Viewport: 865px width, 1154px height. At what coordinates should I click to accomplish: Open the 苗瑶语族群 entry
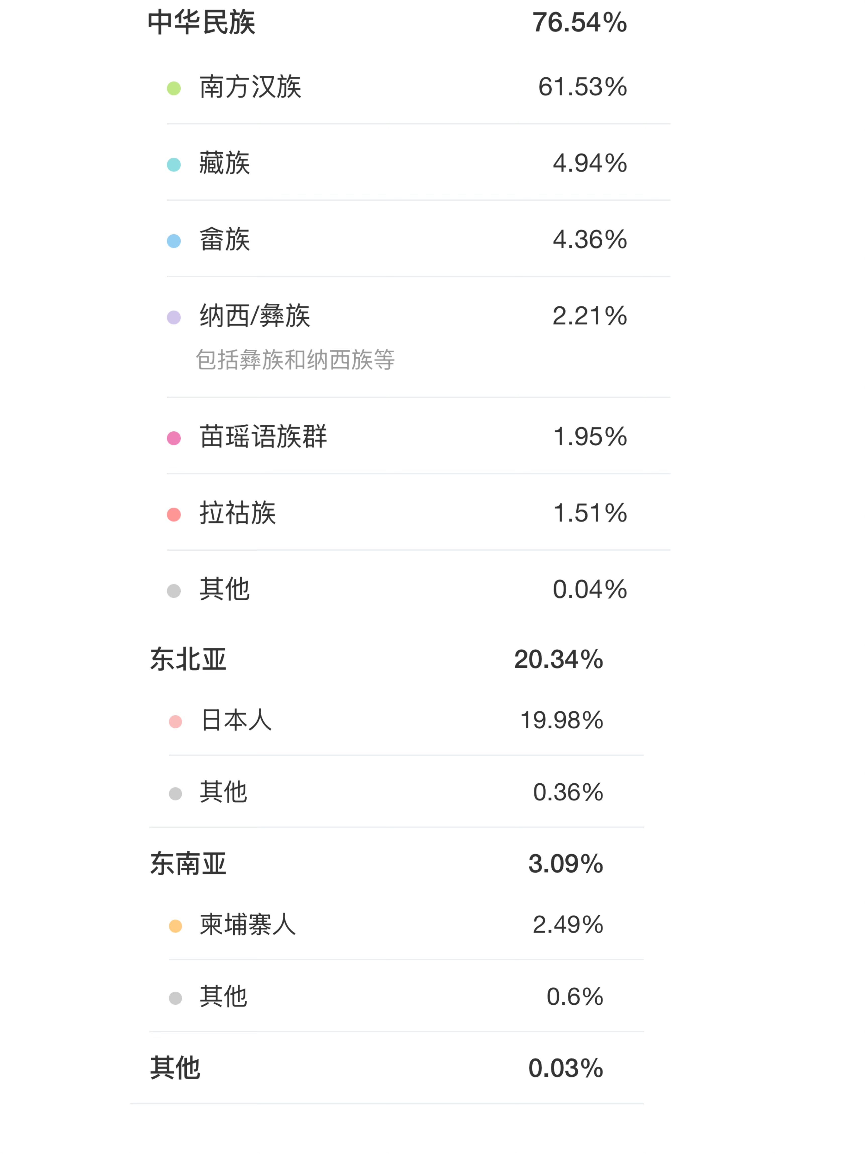pos(418,436)
